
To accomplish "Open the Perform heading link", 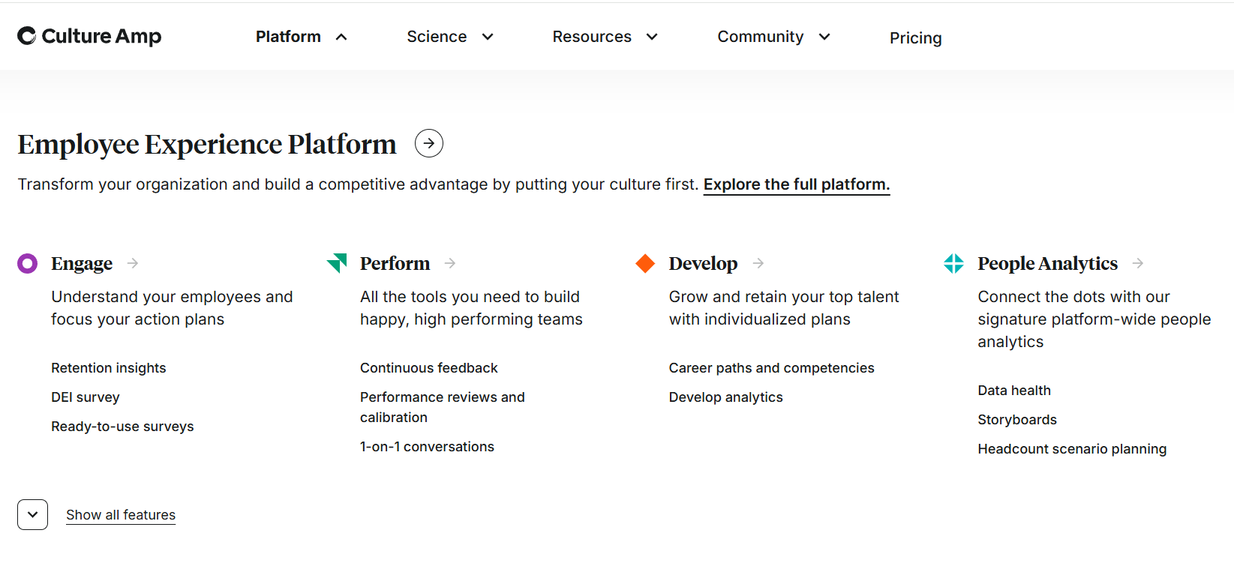I will (x=395, y=263).
